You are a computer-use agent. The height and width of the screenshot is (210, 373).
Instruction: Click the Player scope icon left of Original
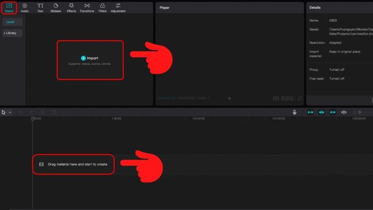coord(276,98)
